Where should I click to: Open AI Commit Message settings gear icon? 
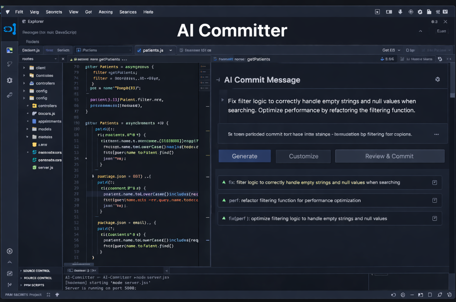coord(438,79)
